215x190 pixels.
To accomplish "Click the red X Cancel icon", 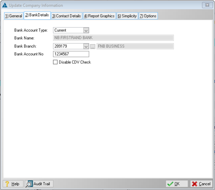I will 195,184.
